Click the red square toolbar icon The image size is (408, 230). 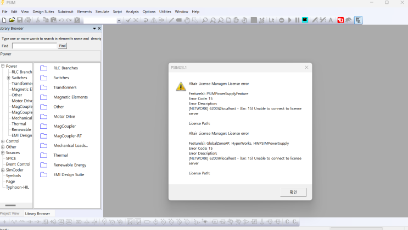coord(340,20)
